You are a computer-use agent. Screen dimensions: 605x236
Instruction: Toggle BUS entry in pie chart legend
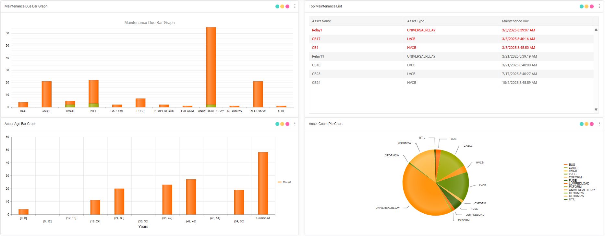click(x=571, y=165)
